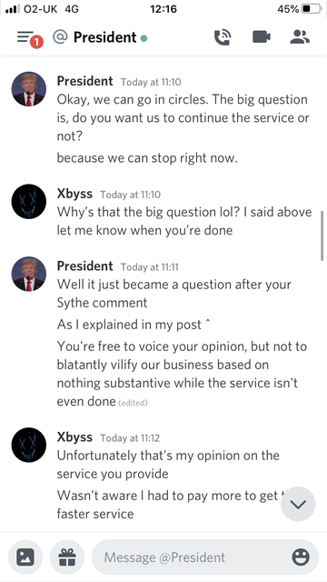Start a voice call with President
The width and height of the screenshot is (327, 582).
coord(223,37)
